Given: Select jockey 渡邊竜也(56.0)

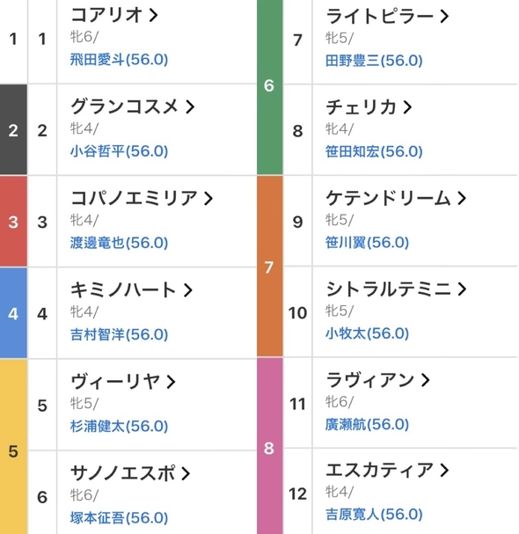Looking at the screenshot, I should tap(119, 243).
